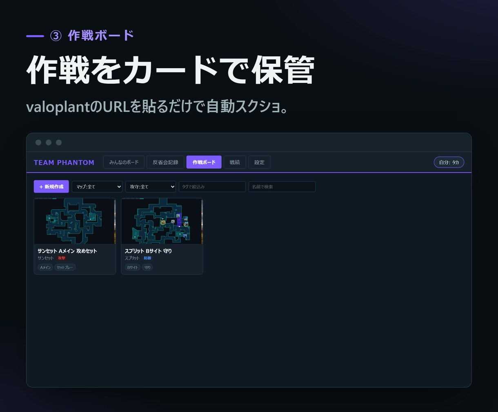Image resolution: width=498 pixels, height=412 pixels.
Task: Click the Aメイン tag chip
Action: (45, 267)
